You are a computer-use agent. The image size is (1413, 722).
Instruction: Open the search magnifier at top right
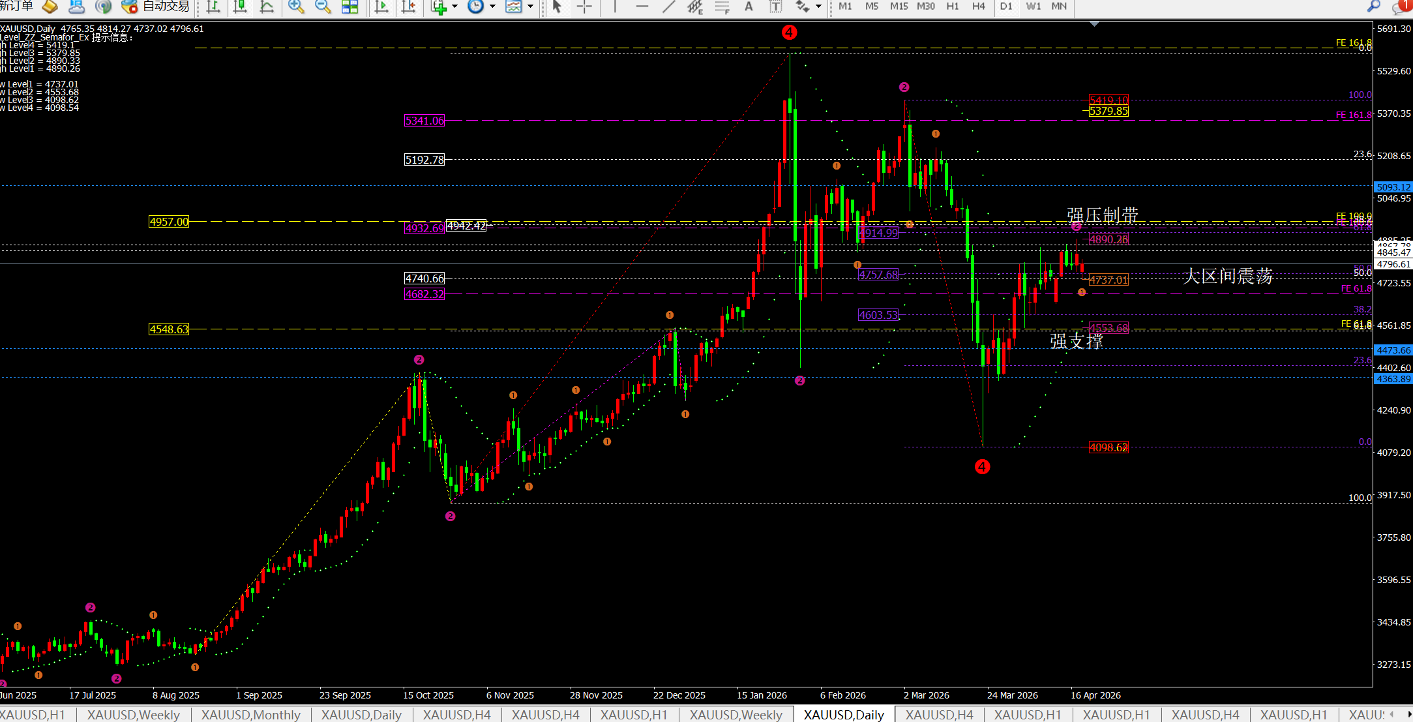coord(1373,7)
